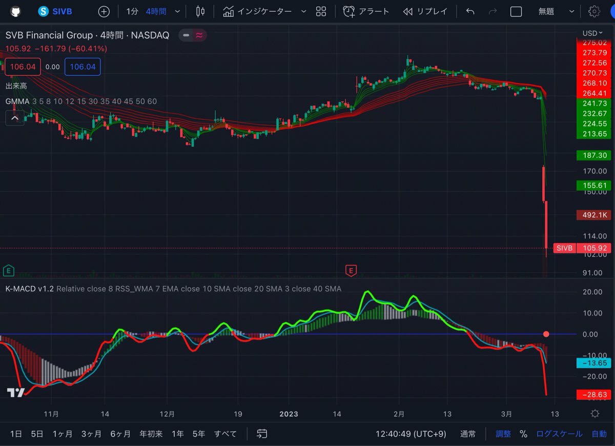Viewport: 615px width, 446px height.
Task: Set range to 5年
Action: (x=199, y=434)
